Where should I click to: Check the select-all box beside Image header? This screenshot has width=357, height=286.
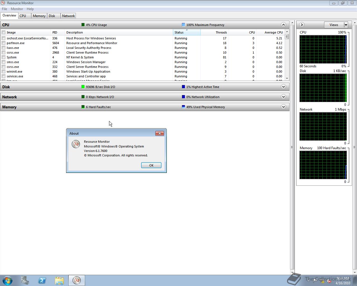point(4,32)
